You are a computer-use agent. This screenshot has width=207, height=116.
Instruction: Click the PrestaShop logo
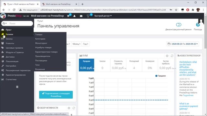click(x=15, y=16)
